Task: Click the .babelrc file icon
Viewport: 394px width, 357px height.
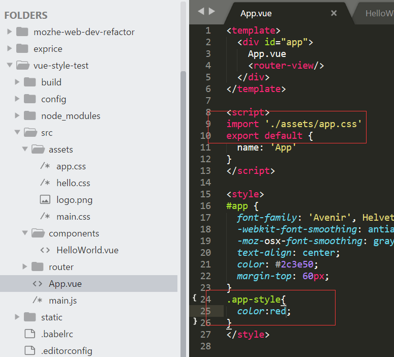Action: pos(30,334)
